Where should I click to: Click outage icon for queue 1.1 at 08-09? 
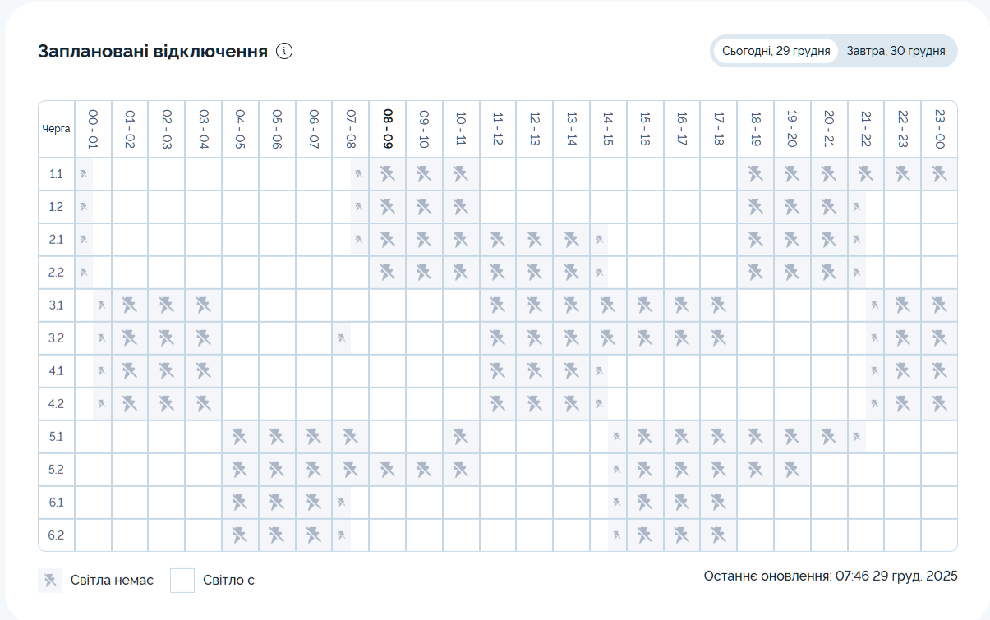387,174
